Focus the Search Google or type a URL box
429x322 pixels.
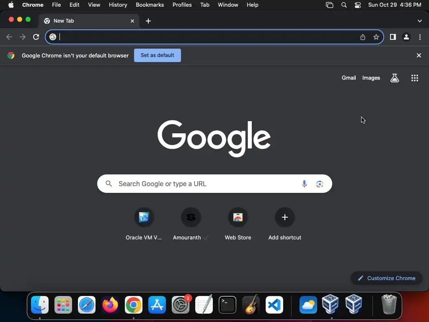[x=214, y=184]
